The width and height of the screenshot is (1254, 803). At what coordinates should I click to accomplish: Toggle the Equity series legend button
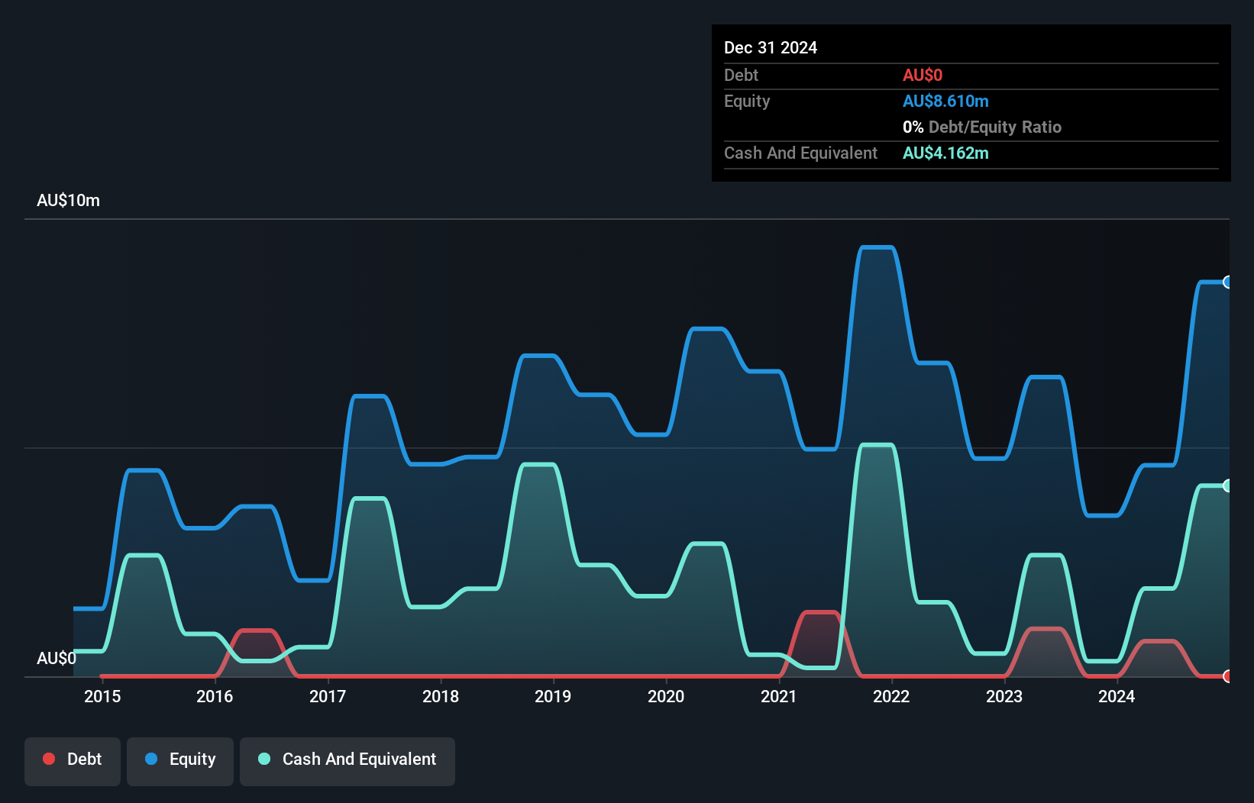pyautogui.click(x=180, y=761)
